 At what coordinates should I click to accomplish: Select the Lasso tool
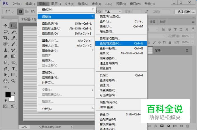[x=5, y=32]
